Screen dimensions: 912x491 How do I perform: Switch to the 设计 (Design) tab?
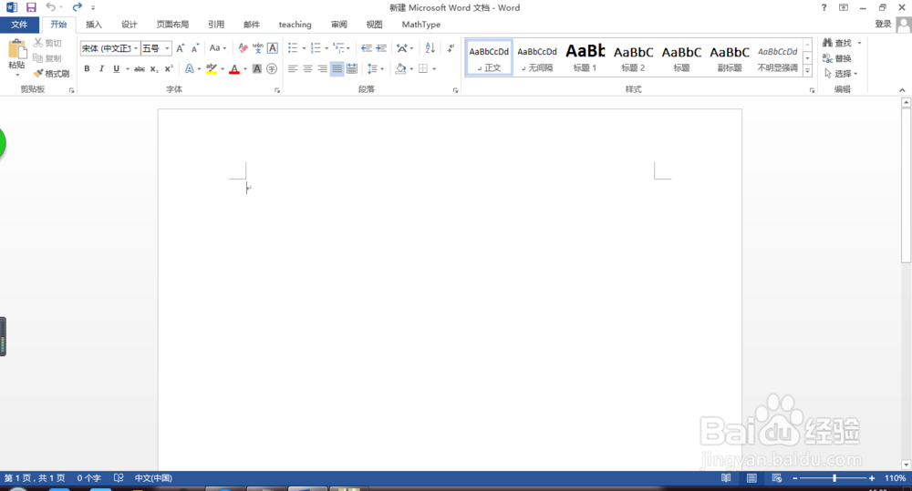click(130, 25)
